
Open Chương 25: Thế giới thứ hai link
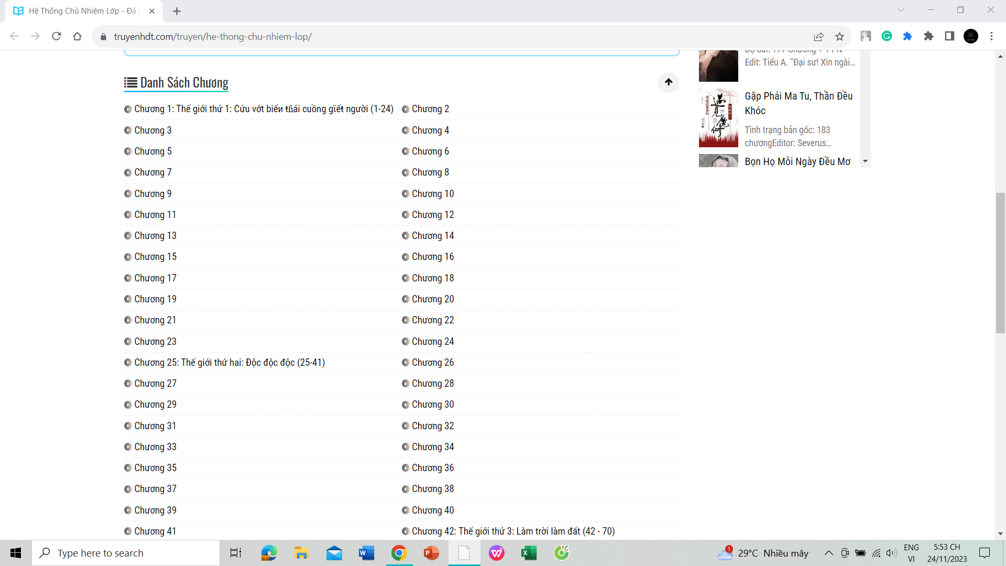pyautogui.click(x=229, y=363)
